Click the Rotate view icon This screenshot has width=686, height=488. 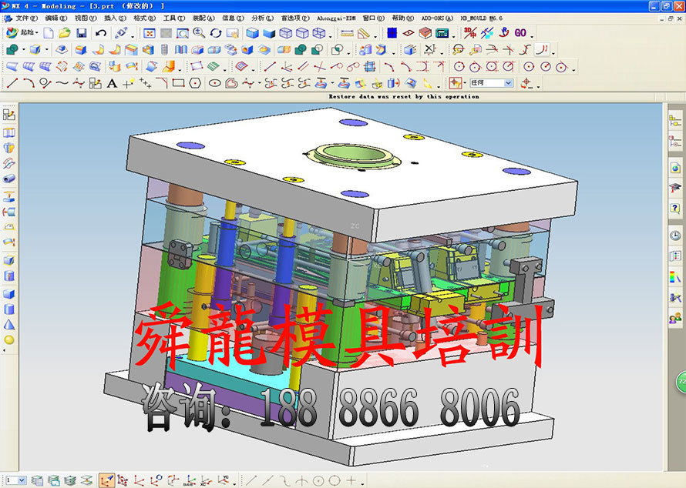tap(216, 33)
